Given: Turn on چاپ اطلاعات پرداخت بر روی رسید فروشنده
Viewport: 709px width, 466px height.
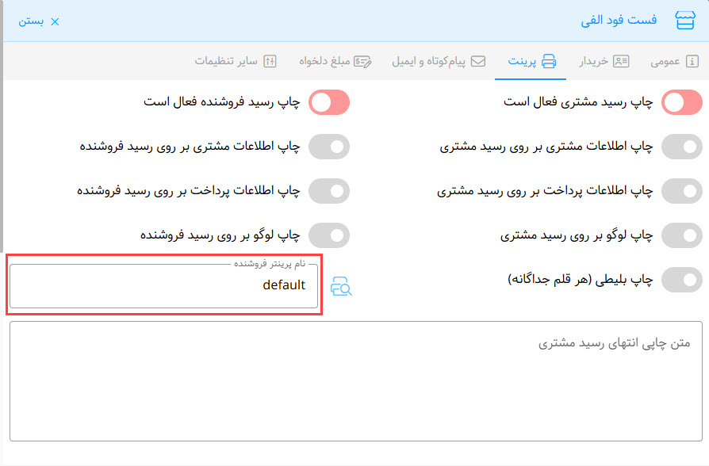Looking at the screenshot, I should point(329,191).
